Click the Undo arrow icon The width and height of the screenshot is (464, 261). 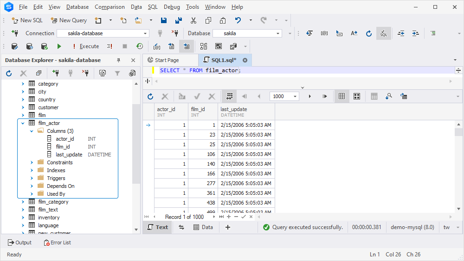point(238,20)
